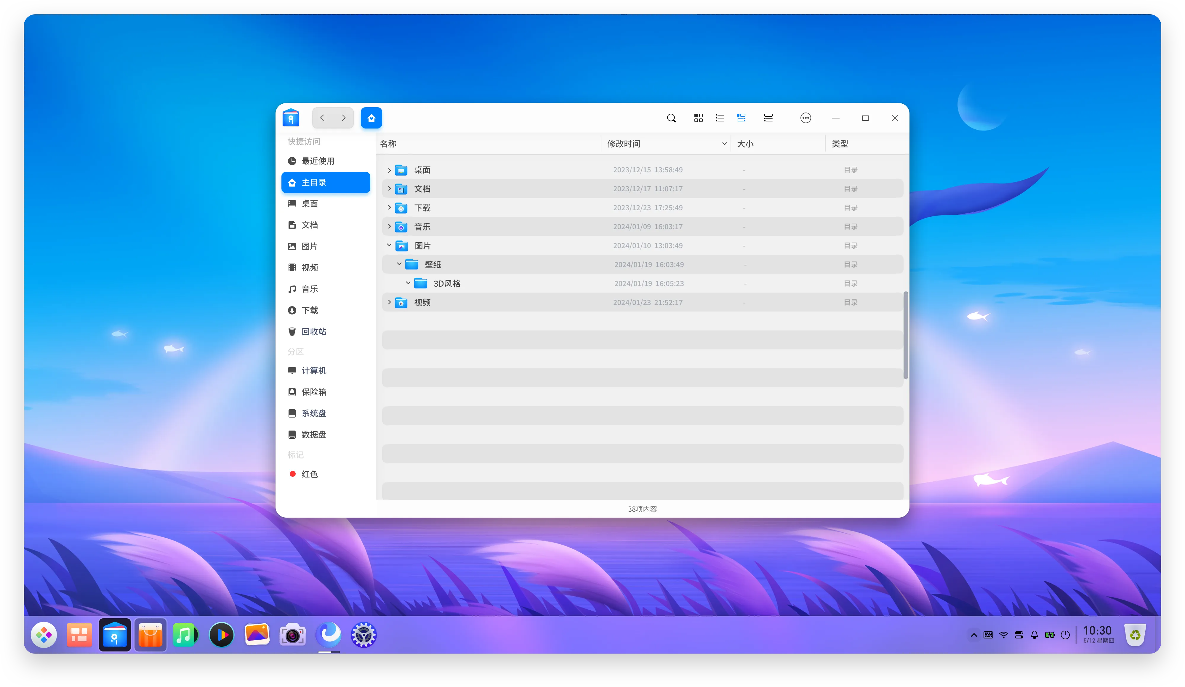1185x687 pixels.
Task: Go back to previous folder
Action: [322, 118]
